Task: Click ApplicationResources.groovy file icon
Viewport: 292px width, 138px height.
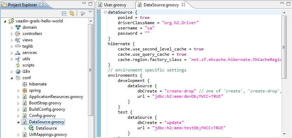Action: coord(25,97)
